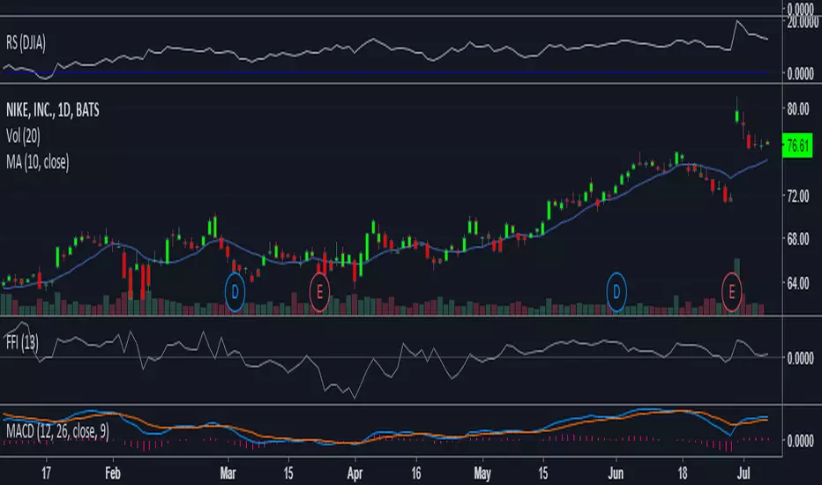
Task: Click the March dividend marker D
Action: pos(235,293)
